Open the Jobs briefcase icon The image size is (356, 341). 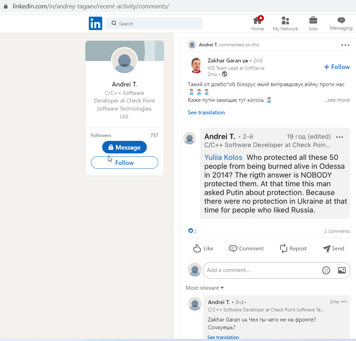click(x=313, y=21)
